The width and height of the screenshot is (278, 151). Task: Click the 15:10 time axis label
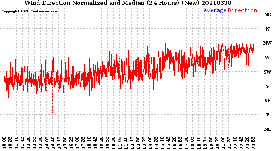(x=162, y=143)
